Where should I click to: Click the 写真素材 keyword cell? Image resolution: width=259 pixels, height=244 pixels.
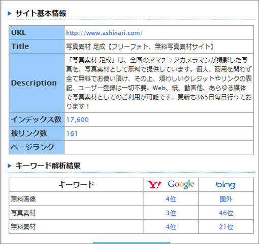[76, 213]
